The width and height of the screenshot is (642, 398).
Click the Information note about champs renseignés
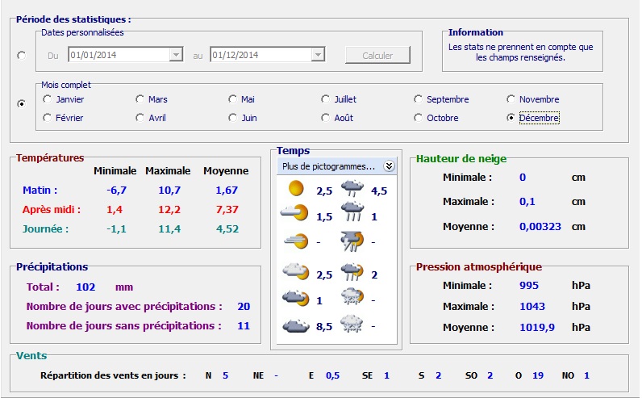click(x=520, y=52)
